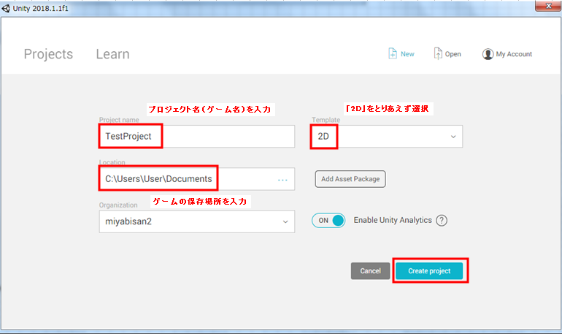The height and width of the screenshot is (334, 562).
Task: Click the Open project file icon
Action: pos(438,53)
